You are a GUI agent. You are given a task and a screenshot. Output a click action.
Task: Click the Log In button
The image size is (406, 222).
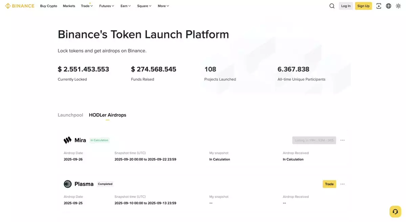point(346,6)
